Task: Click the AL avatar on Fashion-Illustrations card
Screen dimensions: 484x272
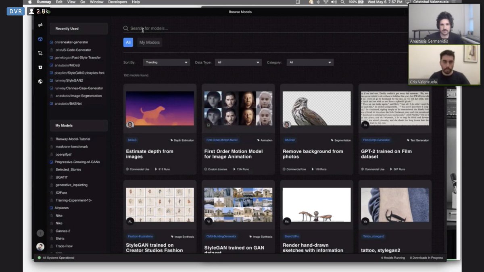Action: pos(130,221)
